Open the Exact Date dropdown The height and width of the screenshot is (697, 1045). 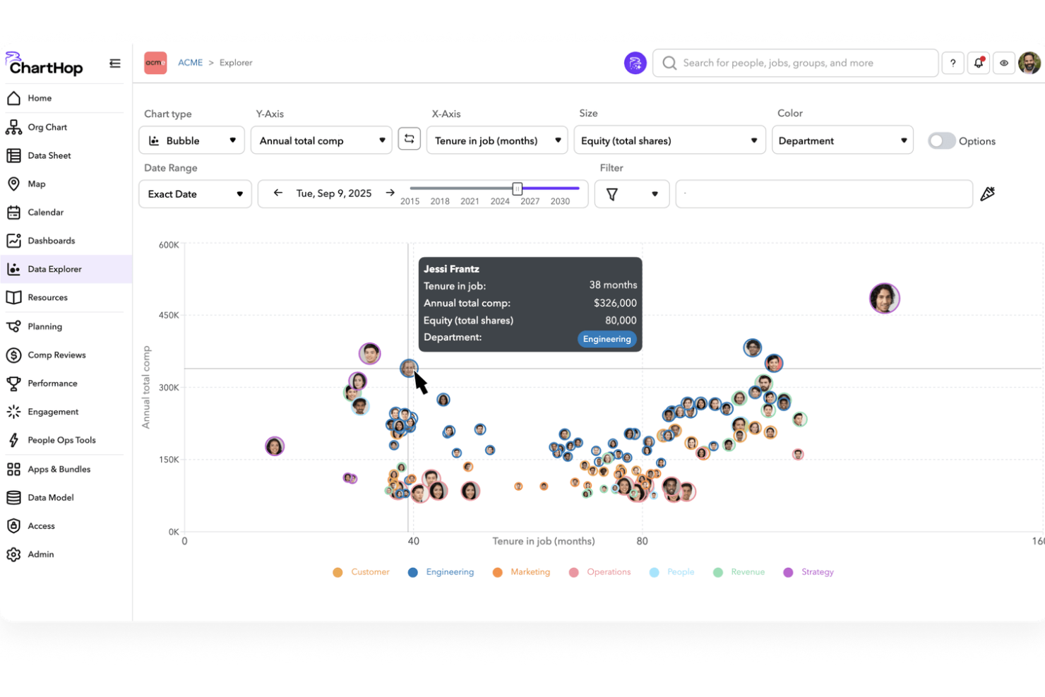195,193
